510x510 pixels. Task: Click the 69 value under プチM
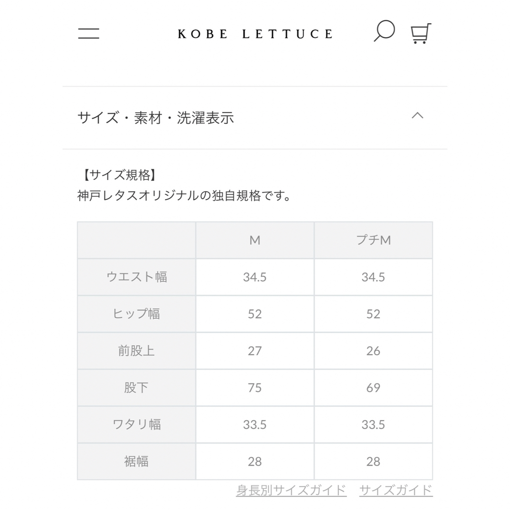(374, 387)
